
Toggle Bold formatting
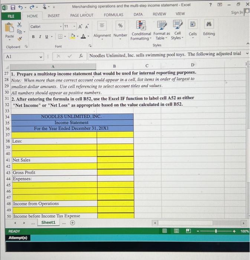click(33, 37)
